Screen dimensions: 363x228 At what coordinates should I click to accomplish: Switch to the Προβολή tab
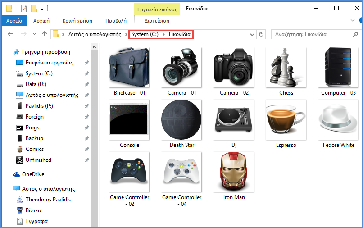tap(116, 21)
